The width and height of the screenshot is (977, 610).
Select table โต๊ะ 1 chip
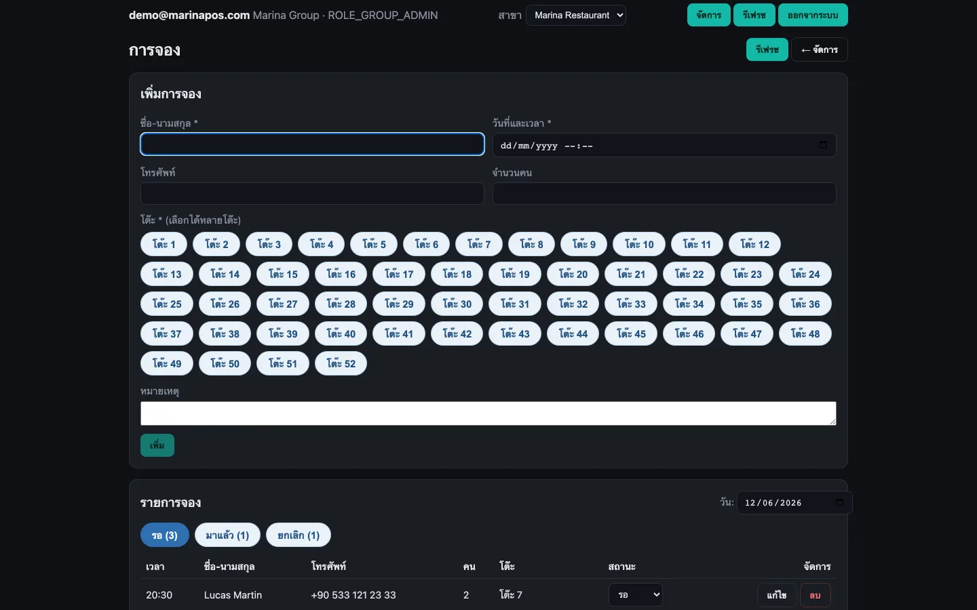pyautogui.click(x=164, y=244)
